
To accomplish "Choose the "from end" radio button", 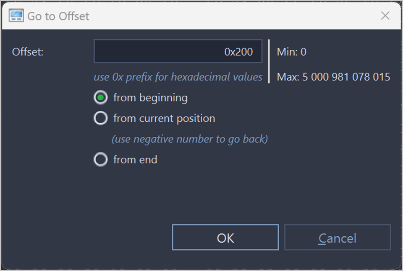I will pos(100,159).
